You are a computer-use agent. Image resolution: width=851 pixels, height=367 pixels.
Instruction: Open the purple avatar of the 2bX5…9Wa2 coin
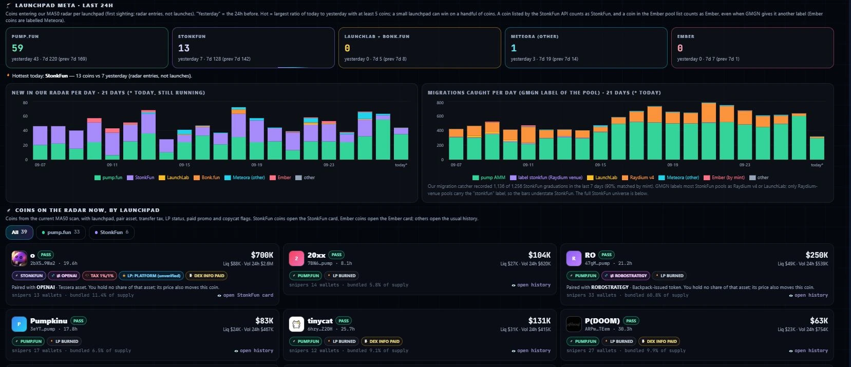20,259
